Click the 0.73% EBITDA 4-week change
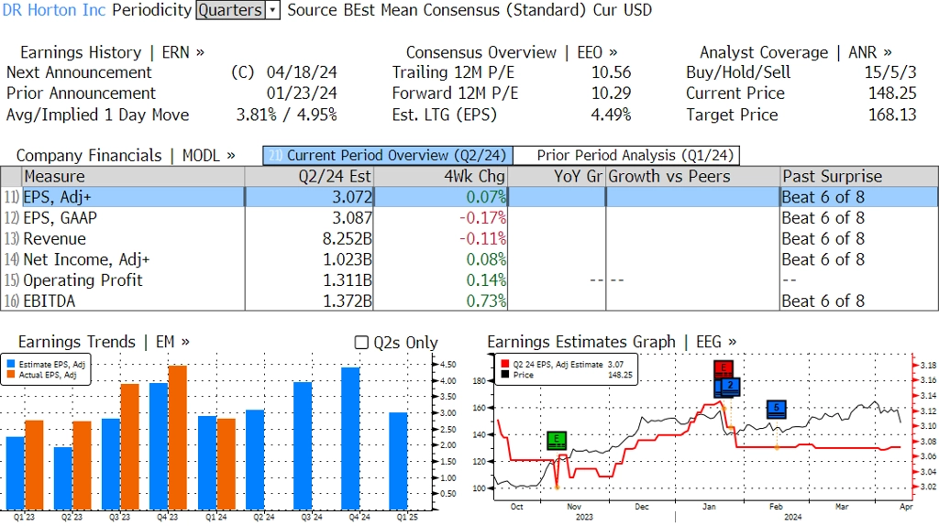 pos(486,301)
